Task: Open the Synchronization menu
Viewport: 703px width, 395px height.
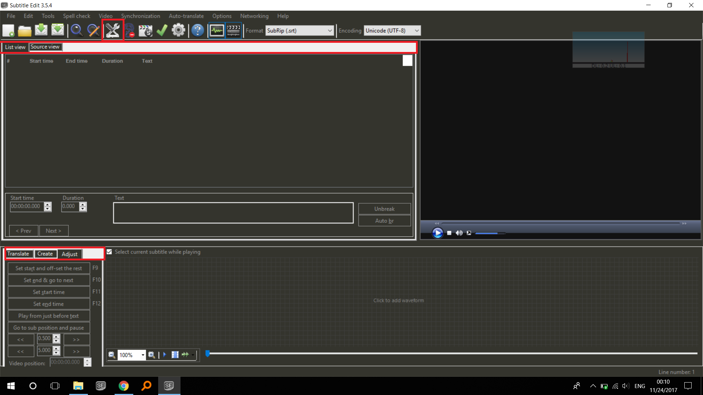Action: tap(141, 16)
